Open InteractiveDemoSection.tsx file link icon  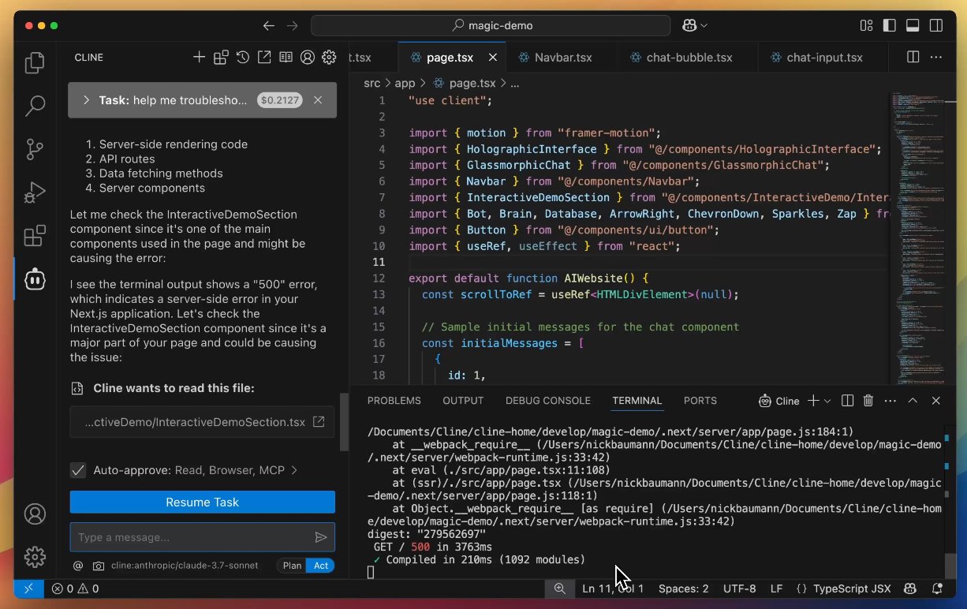pos(319,422)
